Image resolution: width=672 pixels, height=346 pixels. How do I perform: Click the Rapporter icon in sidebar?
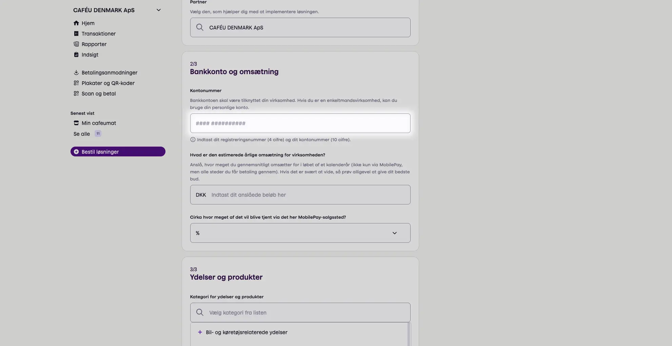point(76,44)
